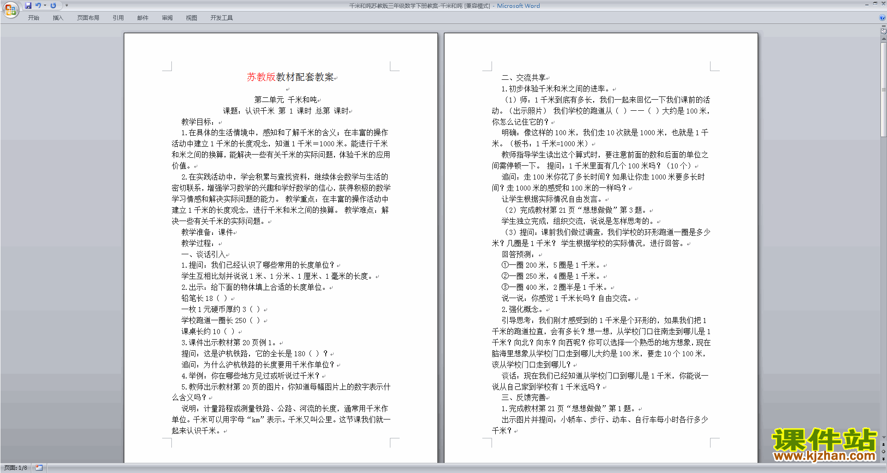Click heading 第二单元 千米和吨
Screen dimensions: 887x473
pos(286,100)
